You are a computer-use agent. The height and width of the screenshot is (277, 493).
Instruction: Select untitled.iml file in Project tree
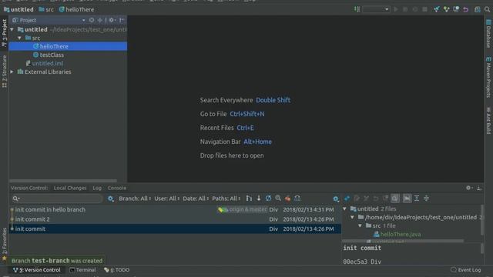pos(45,63)
